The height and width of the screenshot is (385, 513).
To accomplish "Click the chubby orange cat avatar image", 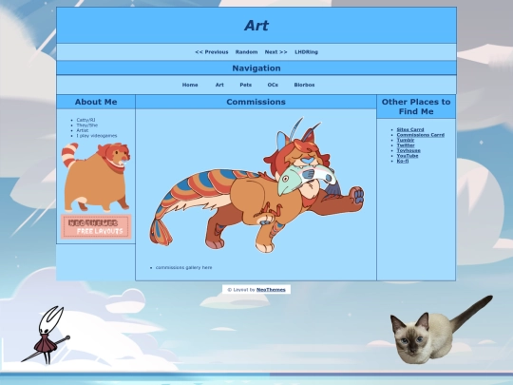I will [96, 177].
